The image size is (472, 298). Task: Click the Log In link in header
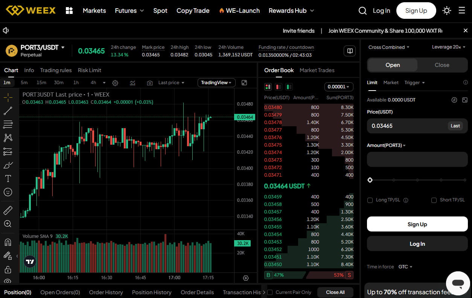click(381, 11)
